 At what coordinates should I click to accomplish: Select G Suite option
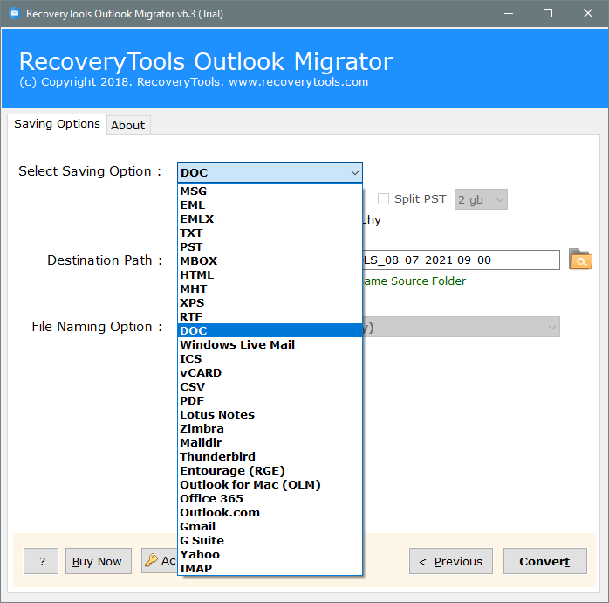pyautogui.click(x=270, y=541)
